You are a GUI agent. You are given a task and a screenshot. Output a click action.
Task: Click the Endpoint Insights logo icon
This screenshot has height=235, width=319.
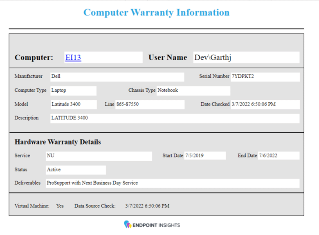(128, 224)
